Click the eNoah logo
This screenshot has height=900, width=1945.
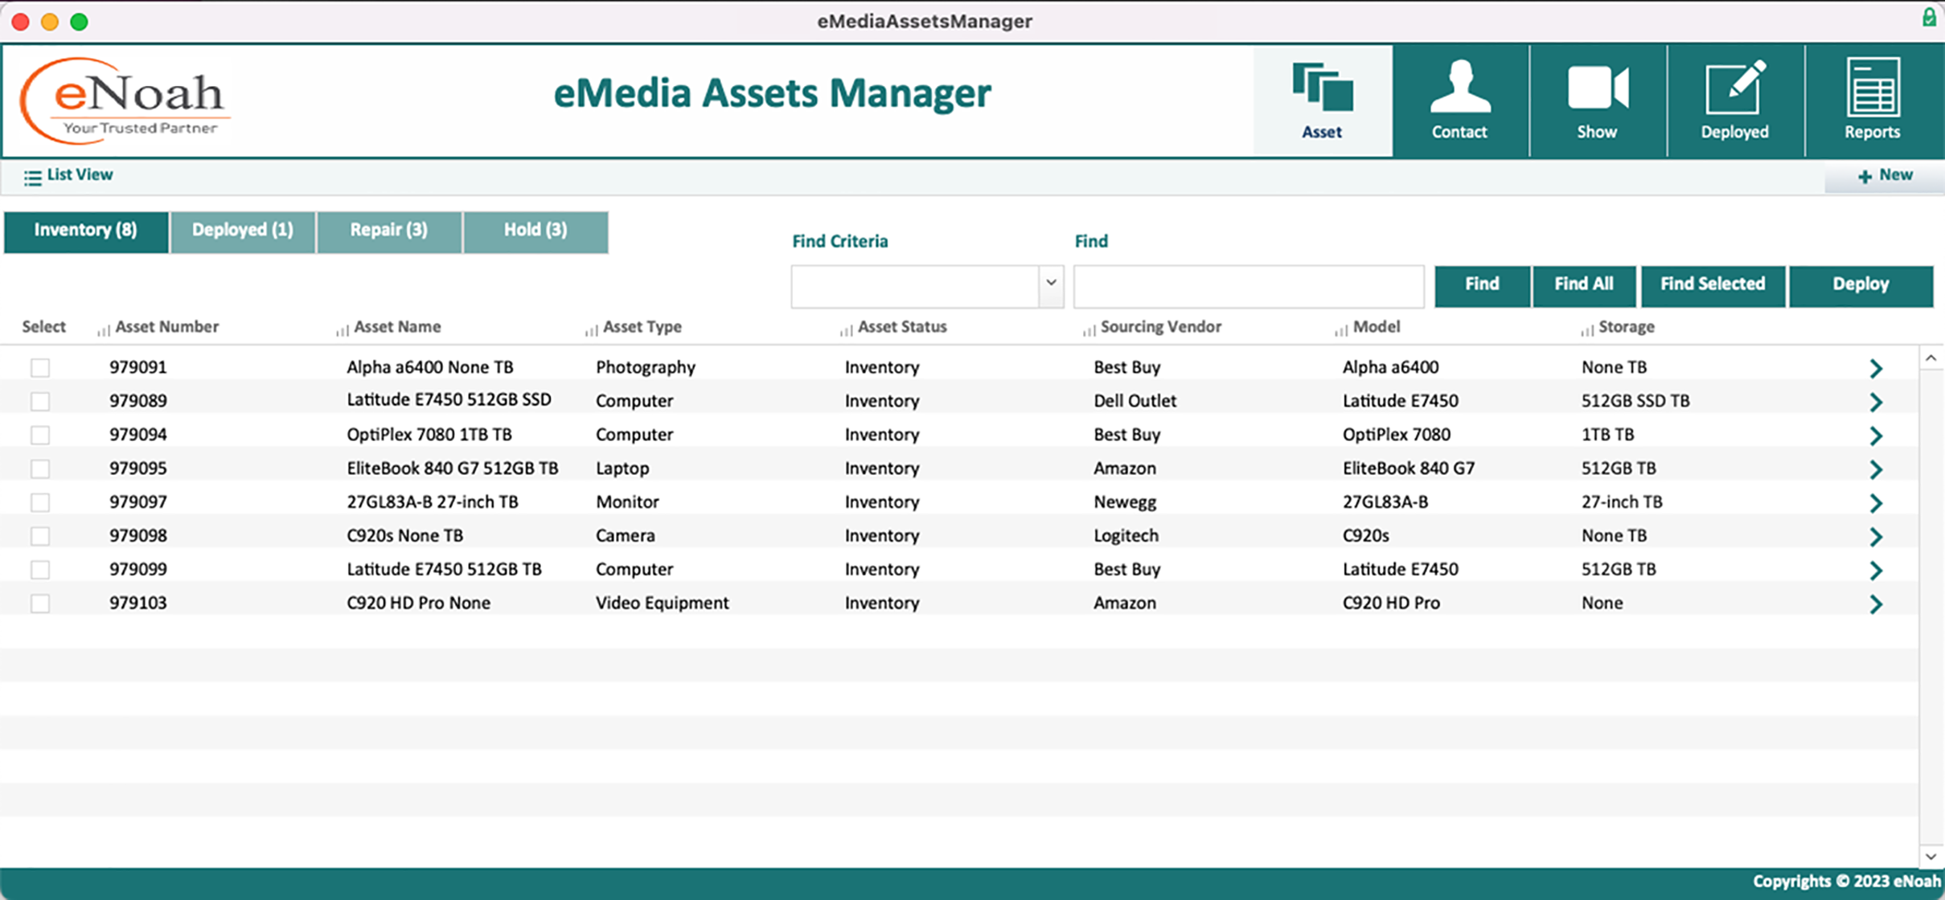click(125, 100)
